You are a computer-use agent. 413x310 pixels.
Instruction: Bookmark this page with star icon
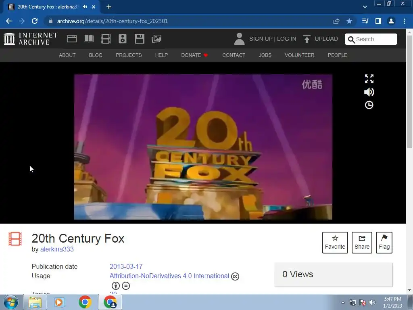point(349,21)
